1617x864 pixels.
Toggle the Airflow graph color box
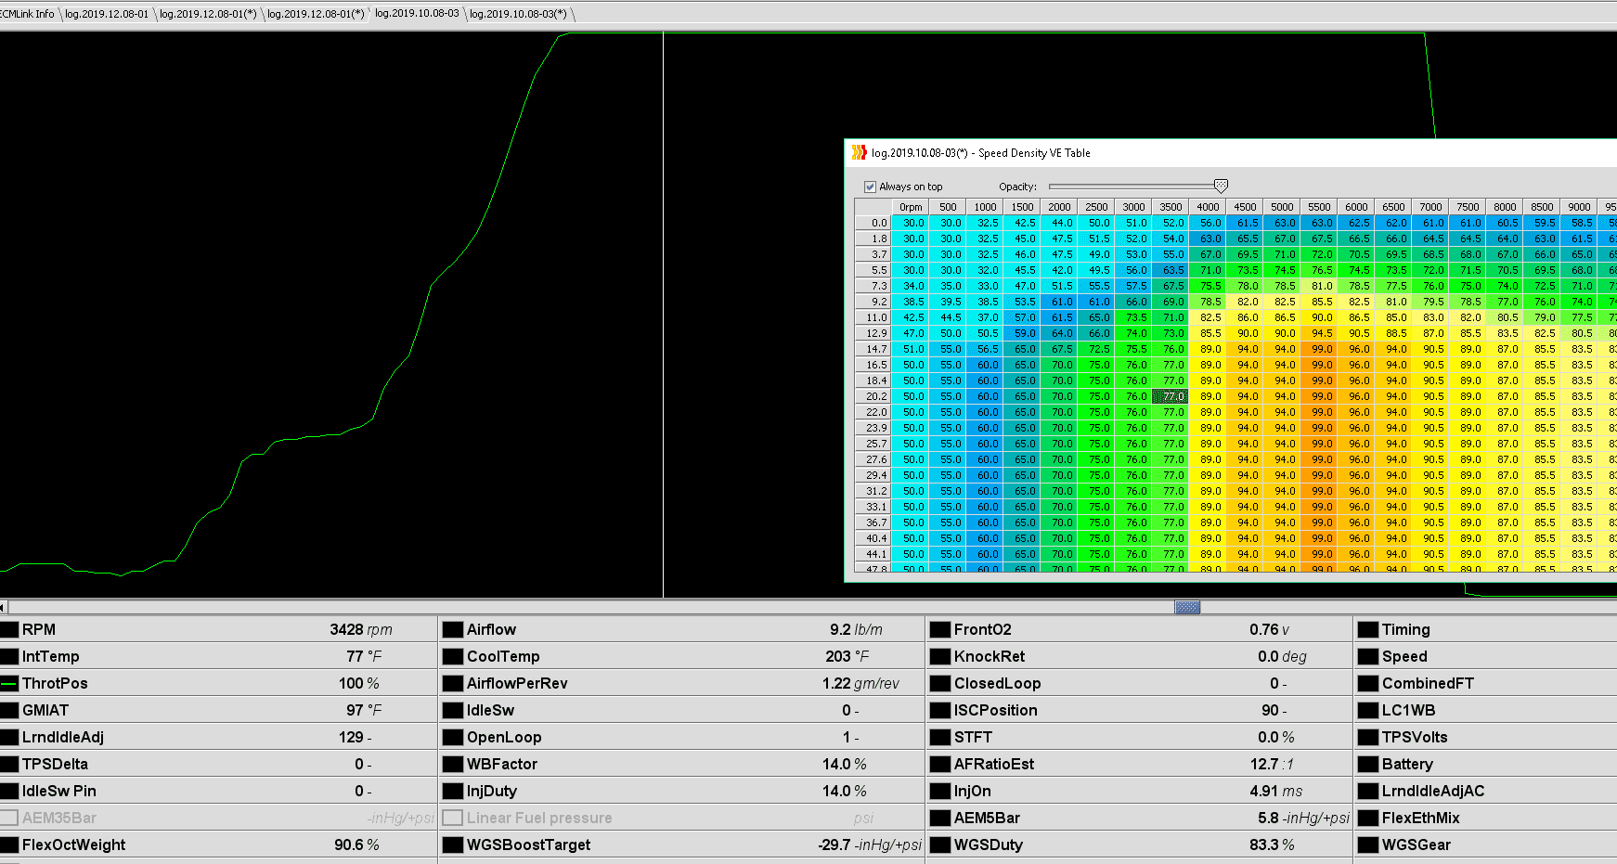453,629
